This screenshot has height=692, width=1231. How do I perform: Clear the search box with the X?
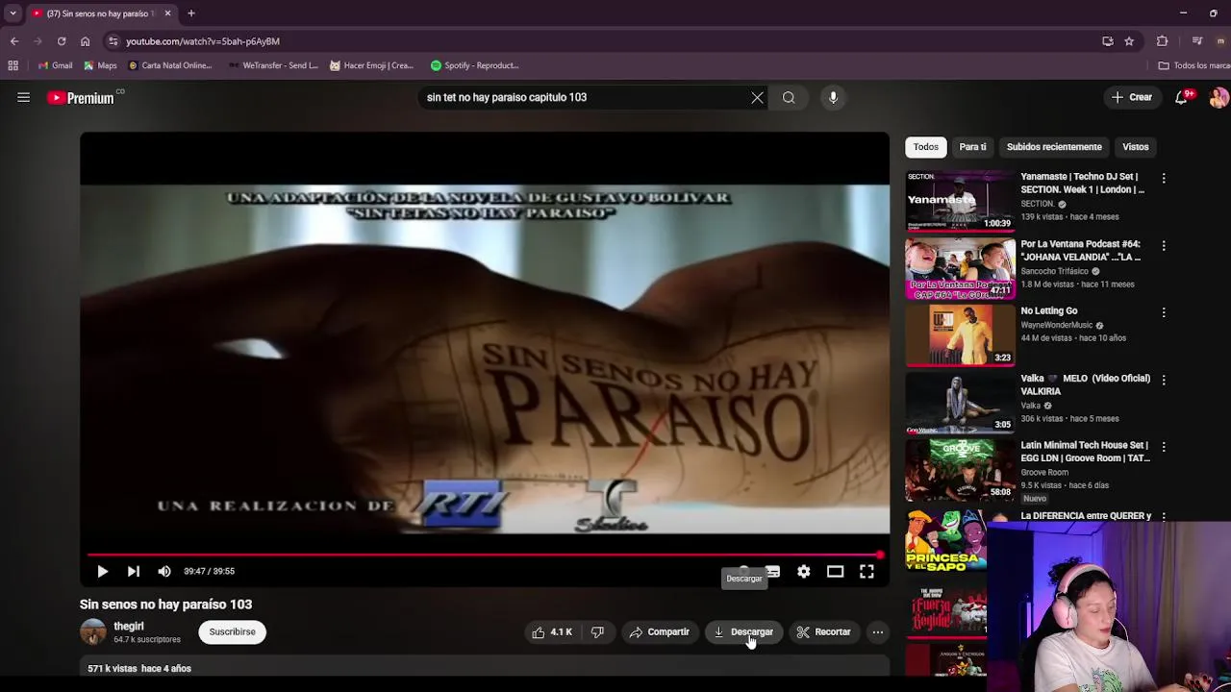click(x=757, y=97)
